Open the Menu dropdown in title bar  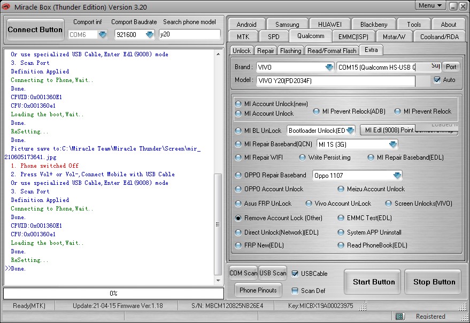(x=430, y=5)
